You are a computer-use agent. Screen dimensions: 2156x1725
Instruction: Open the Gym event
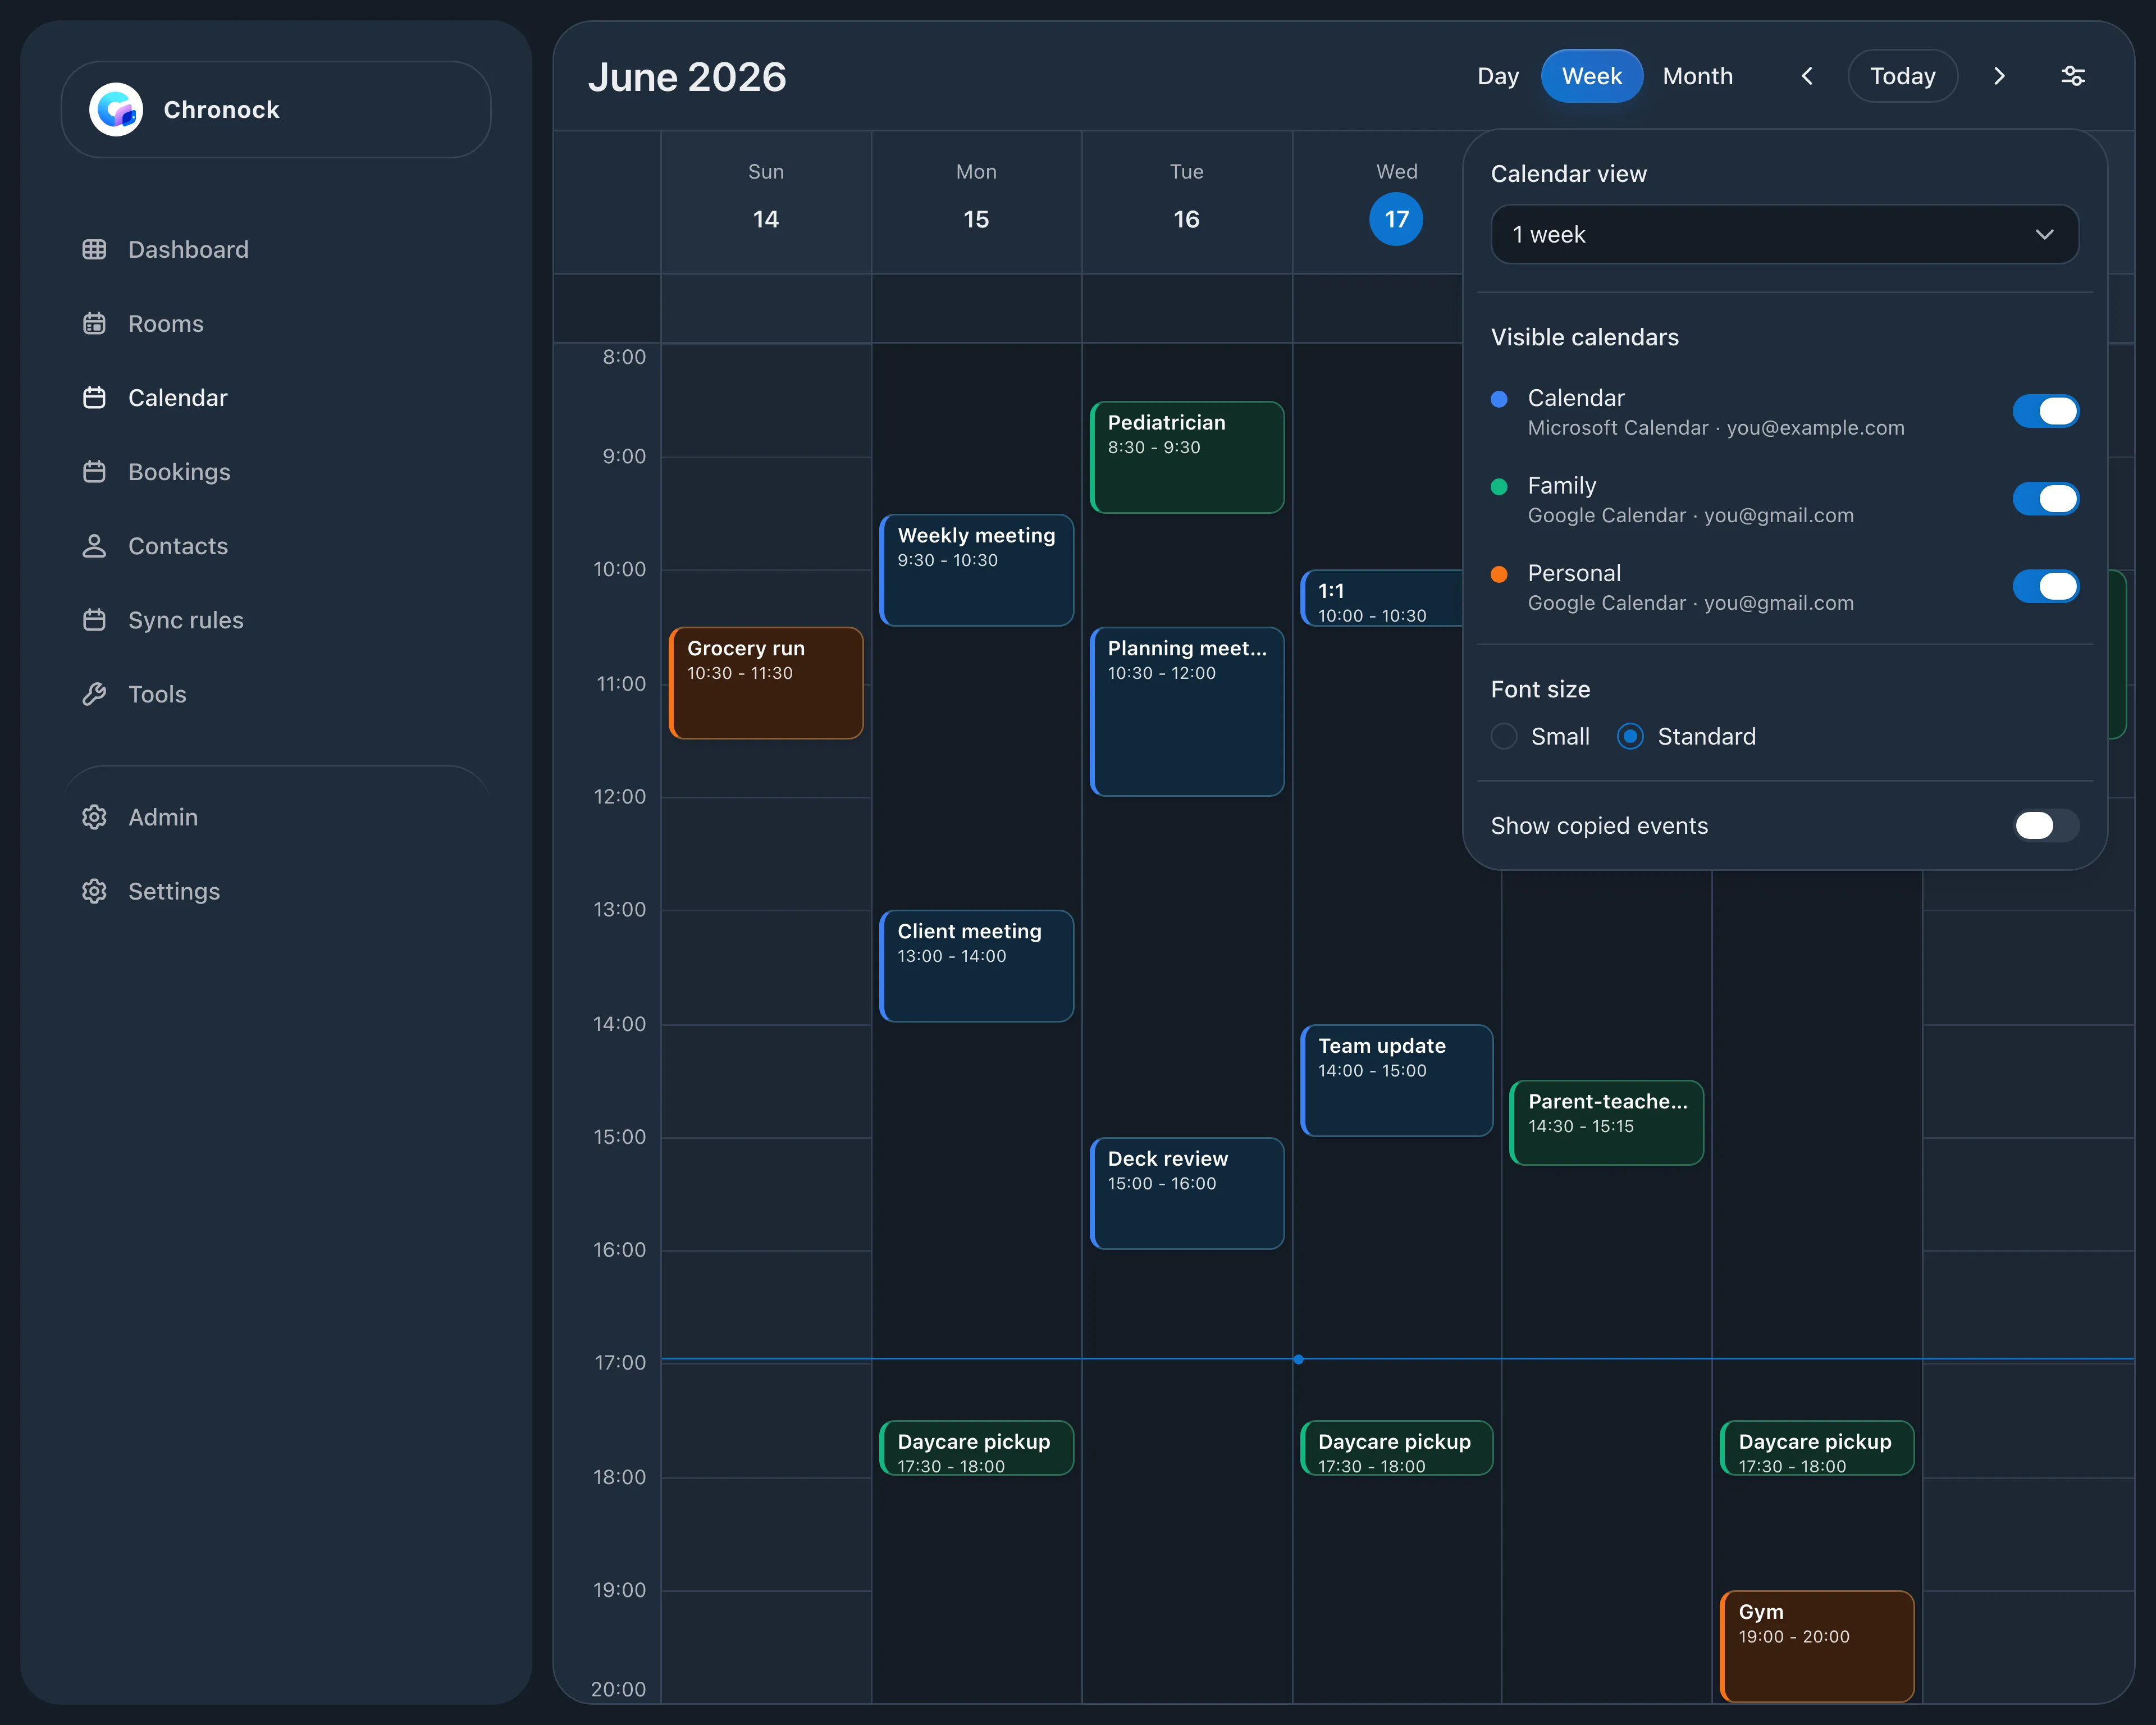click(x=1816, y=1646)
